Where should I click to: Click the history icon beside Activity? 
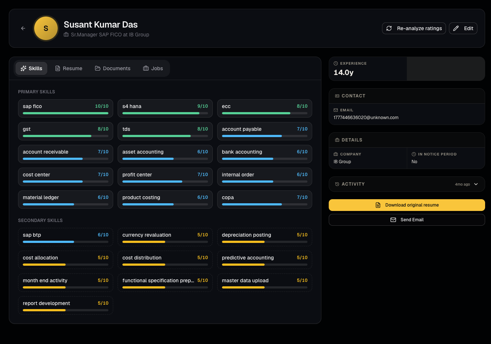pyautogui.click(x=337, y=184)
